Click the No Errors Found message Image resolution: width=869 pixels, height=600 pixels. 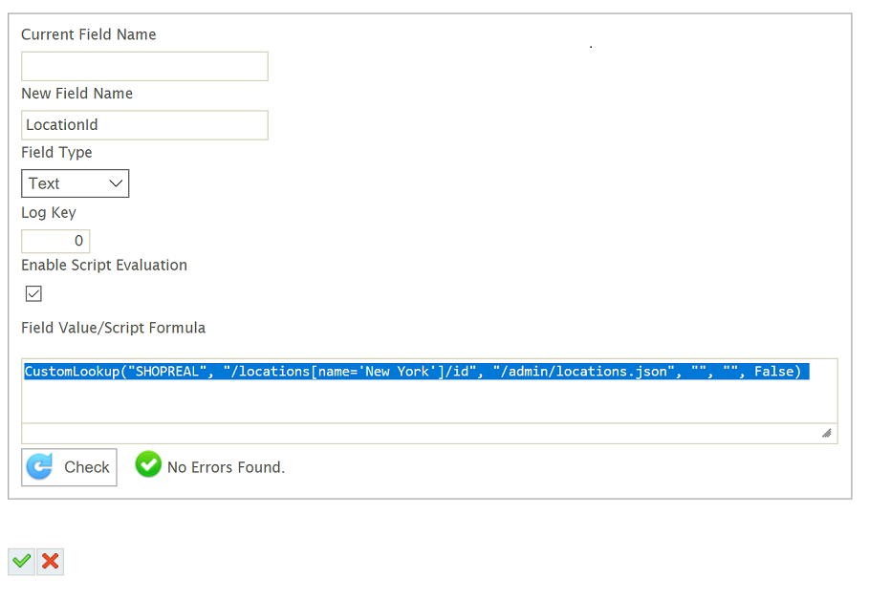click(226, 467)
